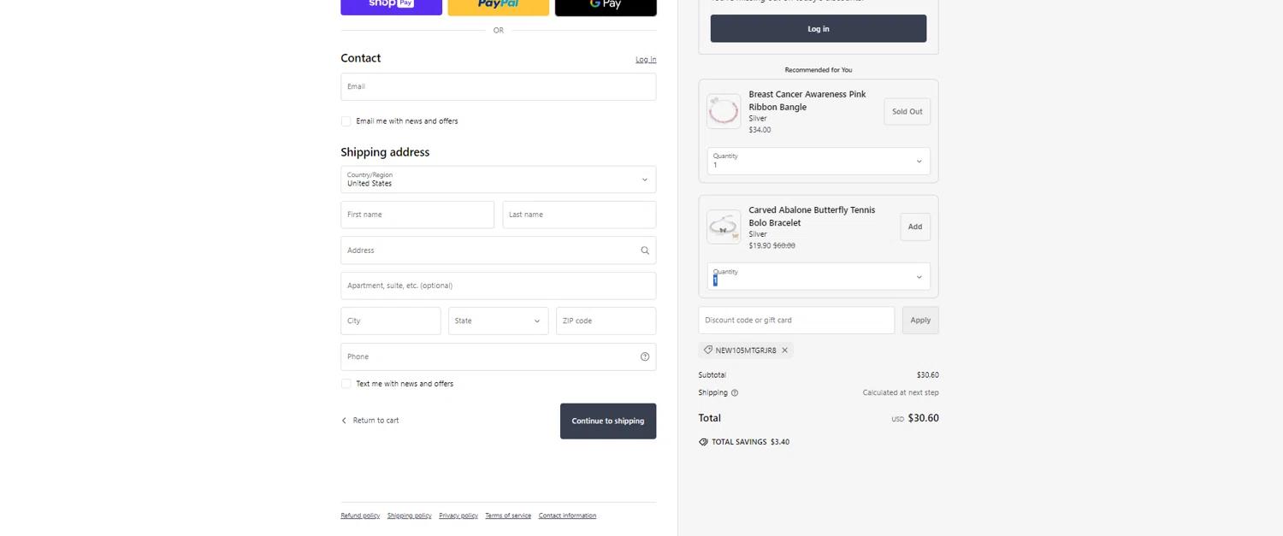
Task: Click the $34.00 price text
Action: pyautogui.click(x=760, y=130)
